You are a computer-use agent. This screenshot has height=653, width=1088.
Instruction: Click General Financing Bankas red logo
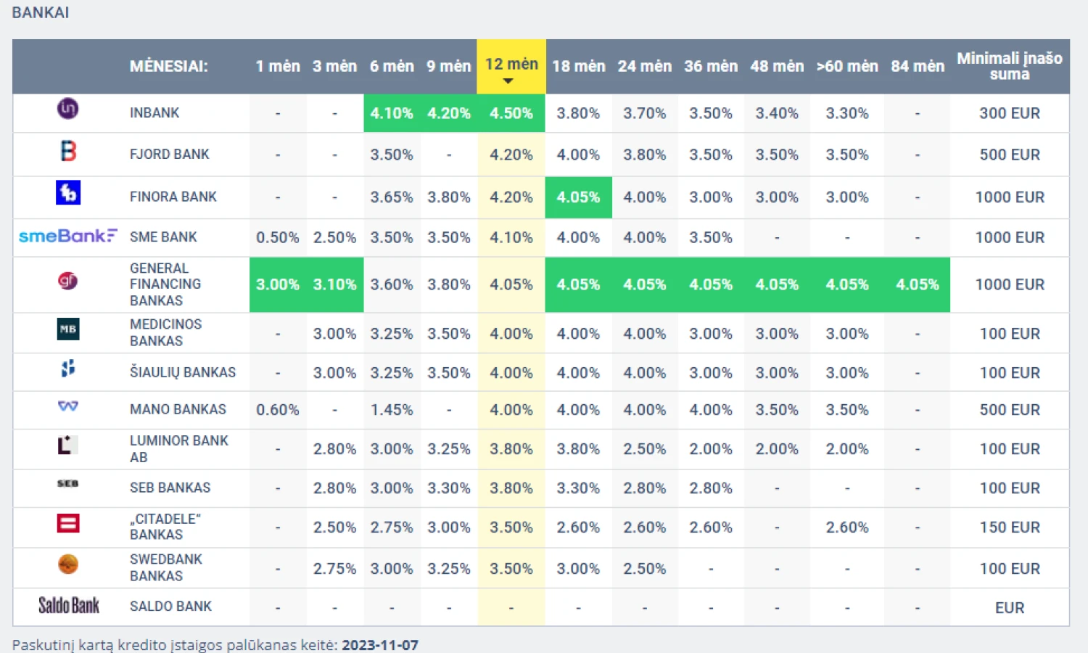[x=67, y=281]
